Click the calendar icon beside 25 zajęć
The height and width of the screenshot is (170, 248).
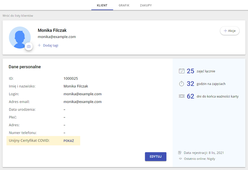coord(182,71)
